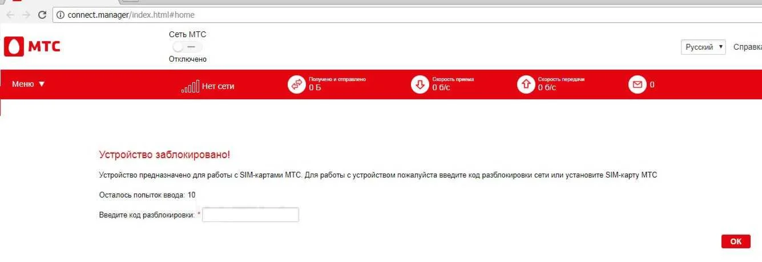Click the download speed arrow icon
762x262 pixels.
click(420, 84)
